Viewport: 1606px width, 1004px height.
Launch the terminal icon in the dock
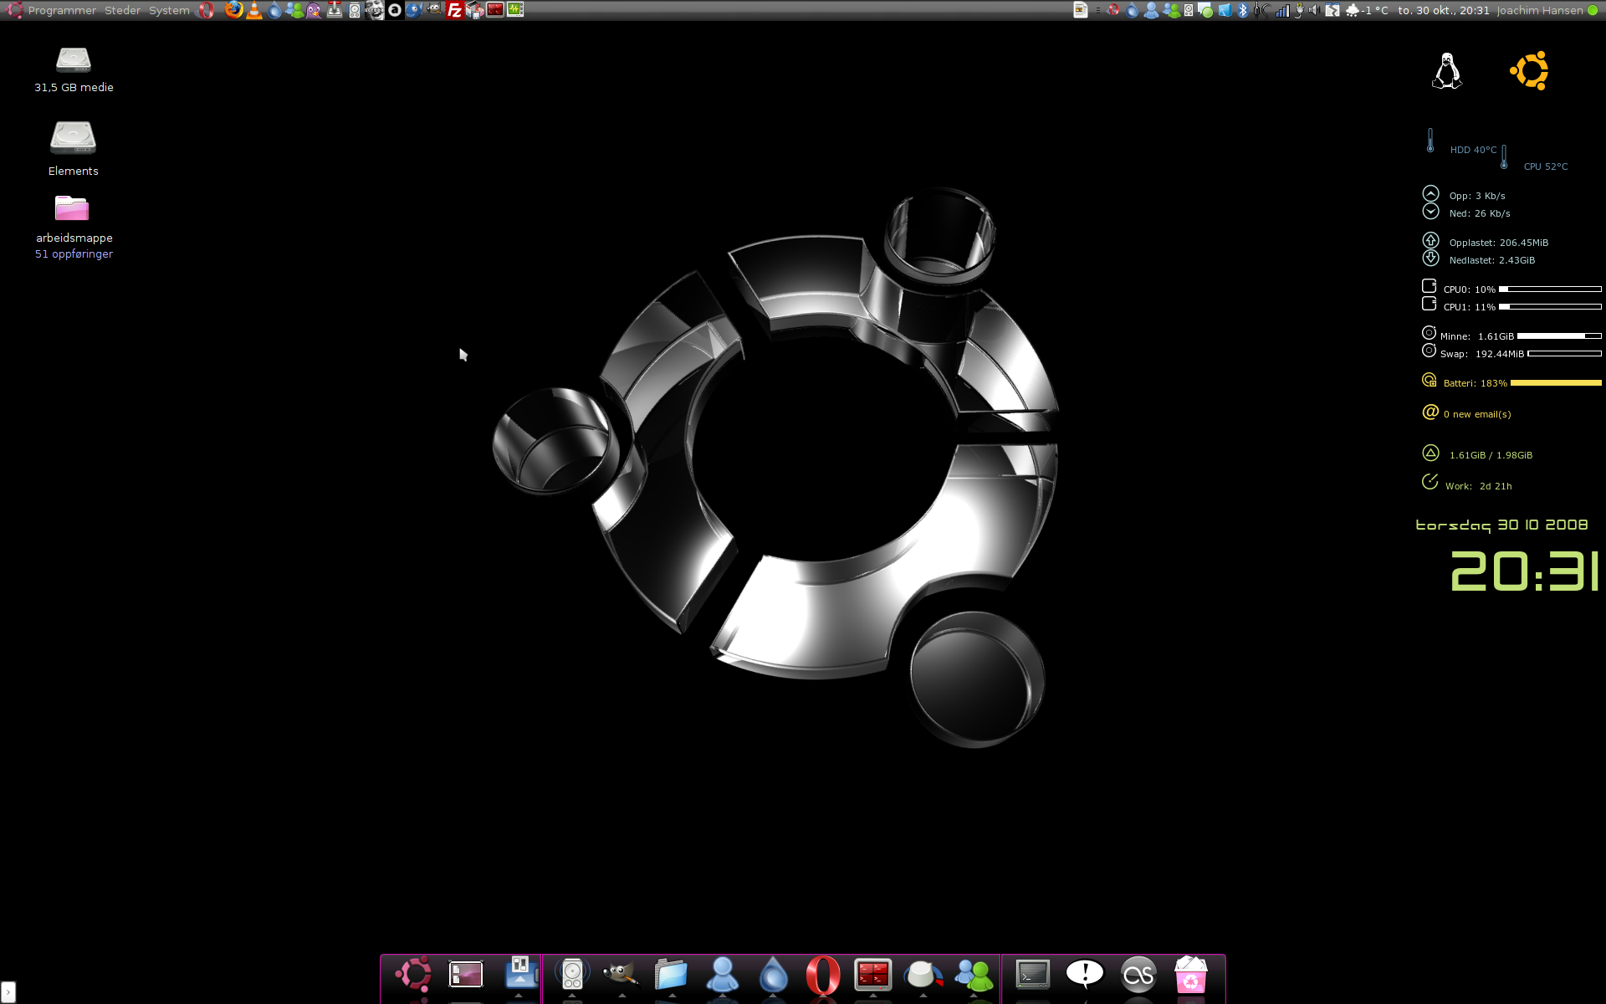tap(1033, 975)
